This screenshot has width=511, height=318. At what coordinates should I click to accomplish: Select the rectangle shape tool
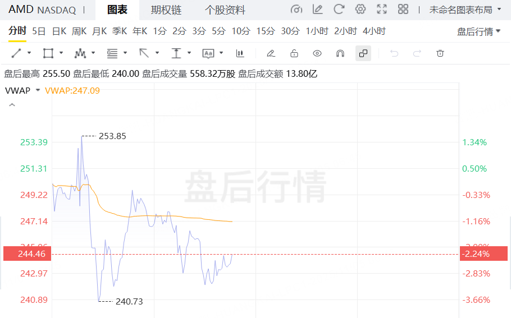click(x=48, y=53)
